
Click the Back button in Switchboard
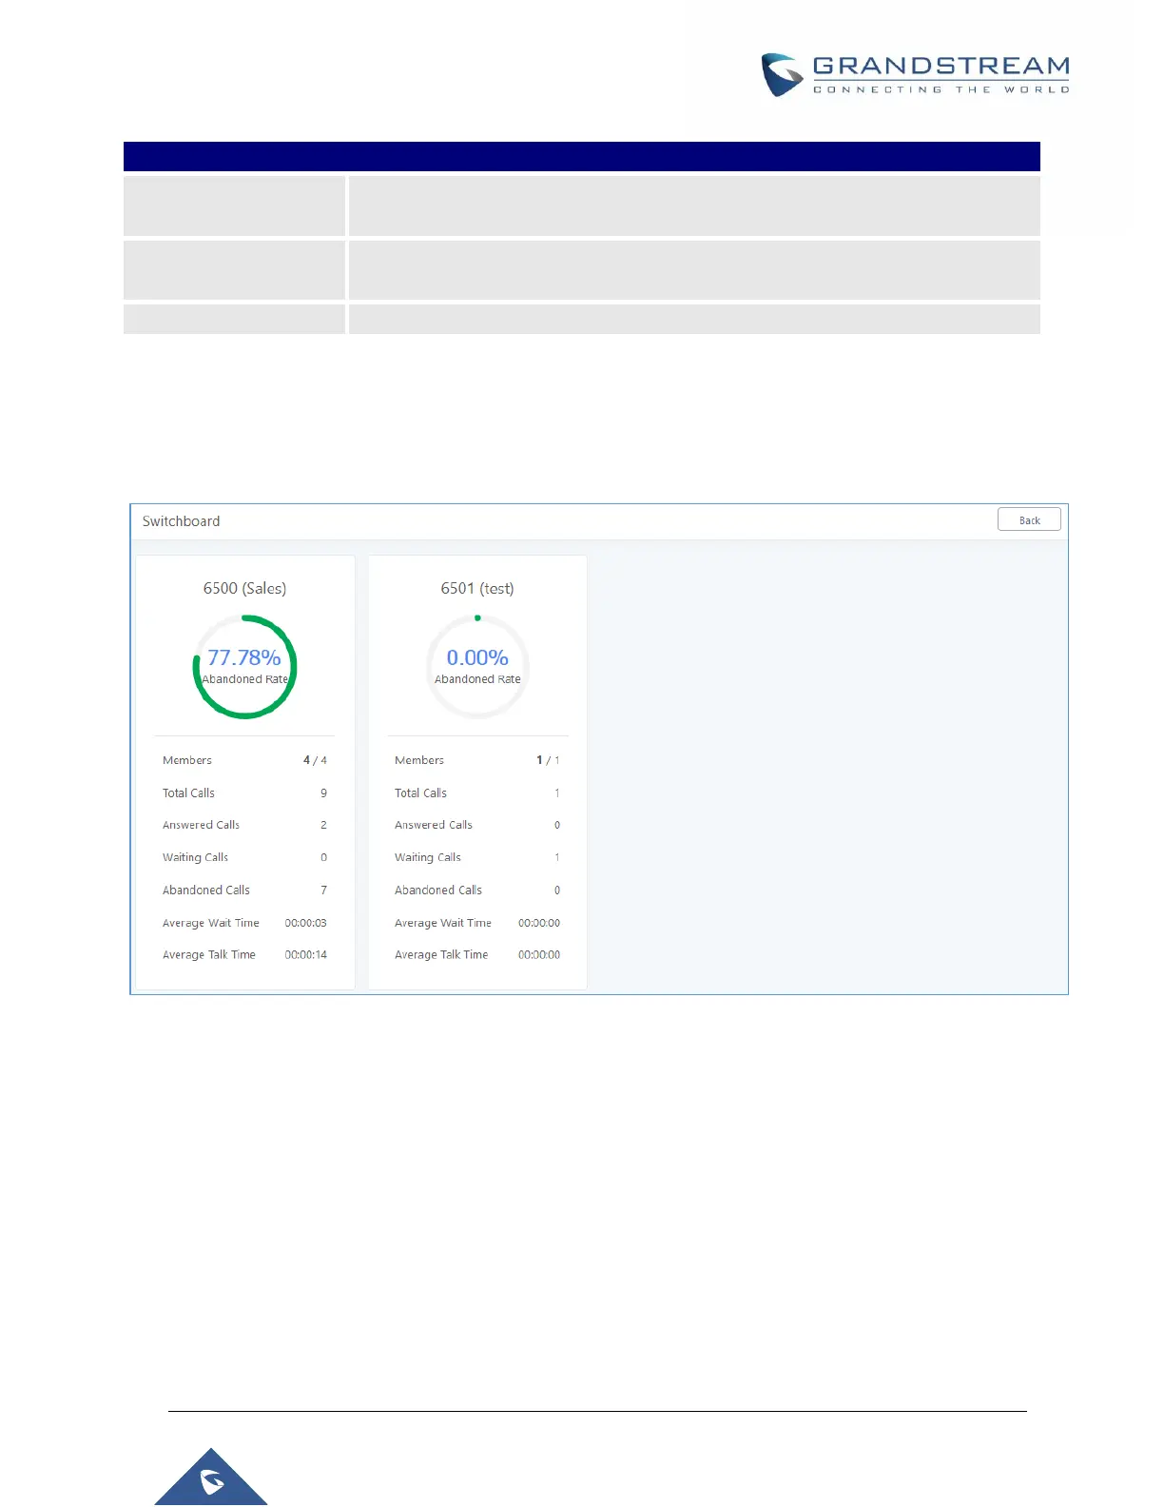point(1029,519)
